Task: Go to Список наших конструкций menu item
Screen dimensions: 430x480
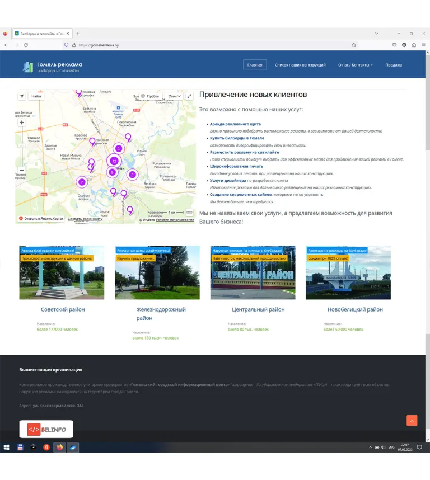Action: [300, 65]
